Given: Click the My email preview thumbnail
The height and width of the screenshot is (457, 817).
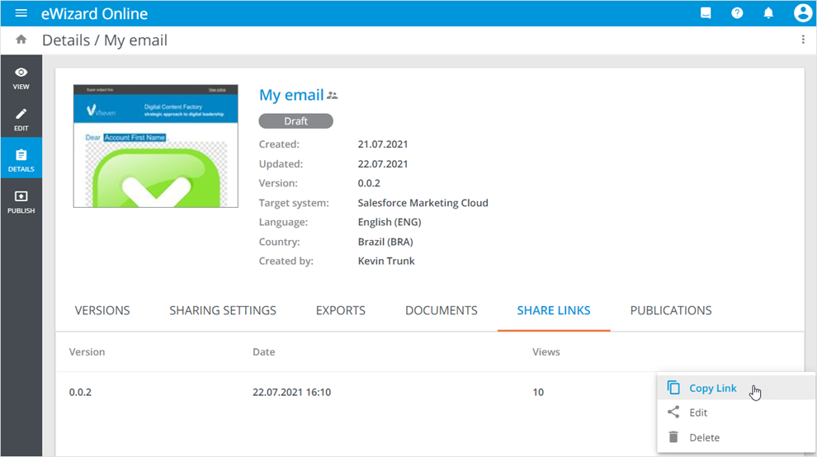Looking at the screenshot, I should [x=155, y=146].
